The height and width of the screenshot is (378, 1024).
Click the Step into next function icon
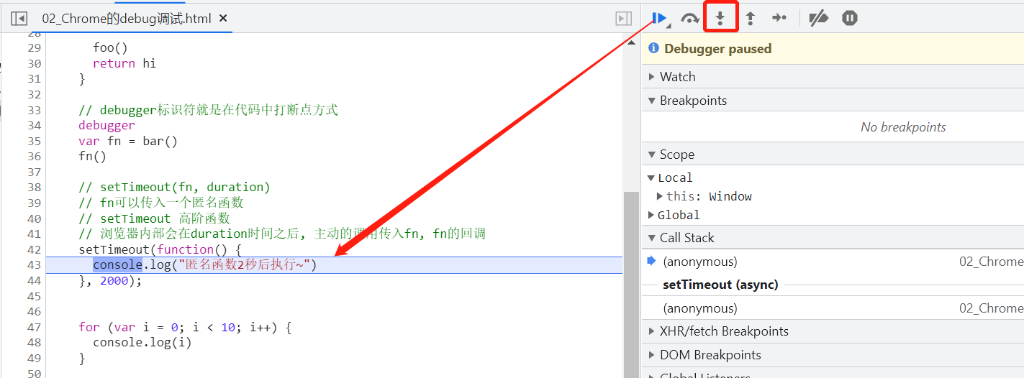pos(720,19)
